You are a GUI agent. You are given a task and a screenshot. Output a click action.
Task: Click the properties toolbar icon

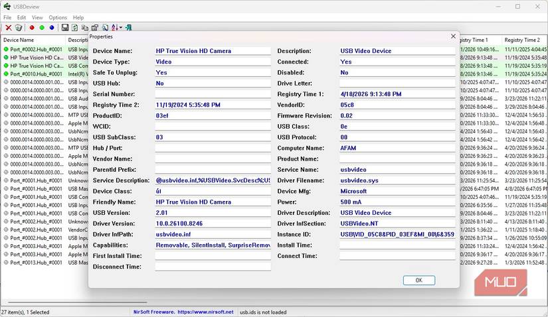click(95, 28)
